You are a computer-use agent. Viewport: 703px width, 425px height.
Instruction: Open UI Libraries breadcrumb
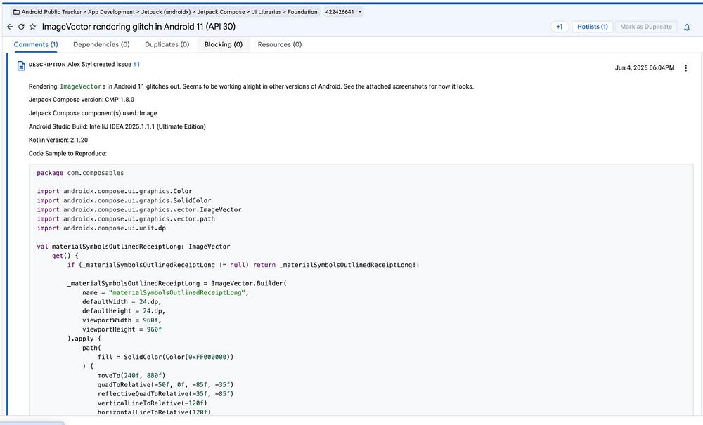pyautogui.click(x=266, y=12)
